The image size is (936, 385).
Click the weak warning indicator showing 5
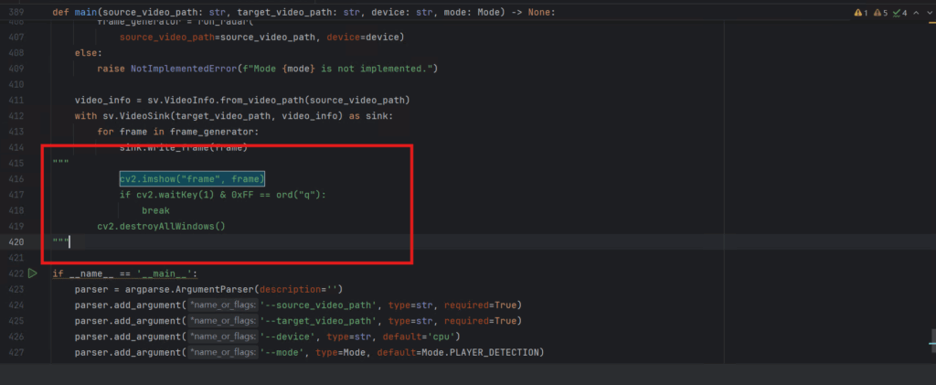coord(881,13)
